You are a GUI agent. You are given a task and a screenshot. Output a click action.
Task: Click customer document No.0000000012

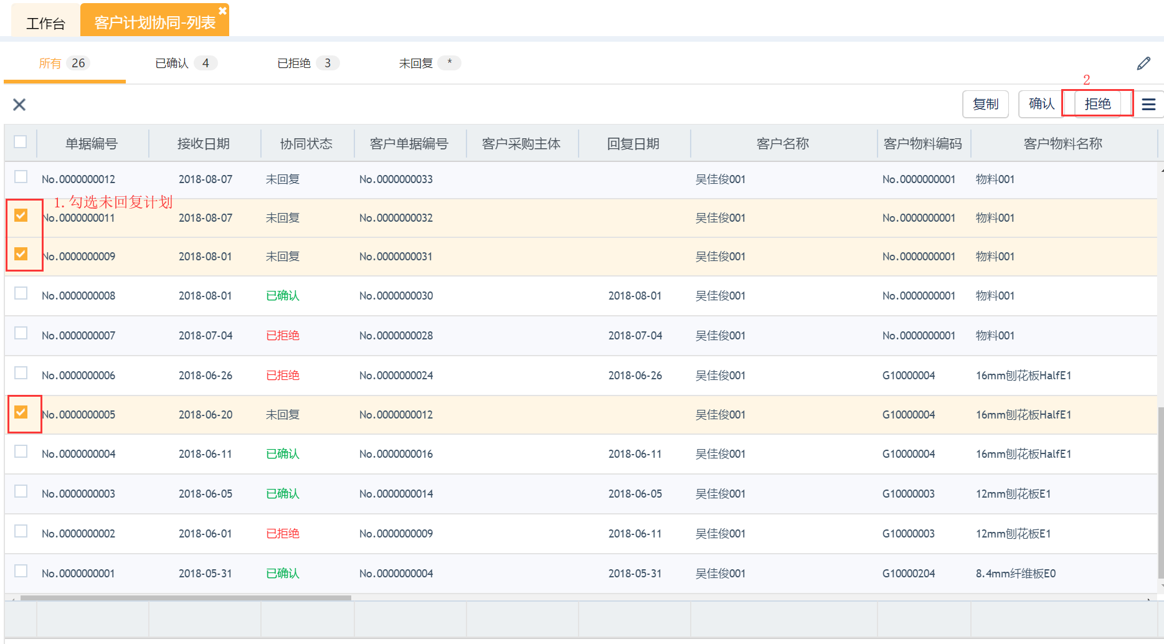(x=396, y=415)
